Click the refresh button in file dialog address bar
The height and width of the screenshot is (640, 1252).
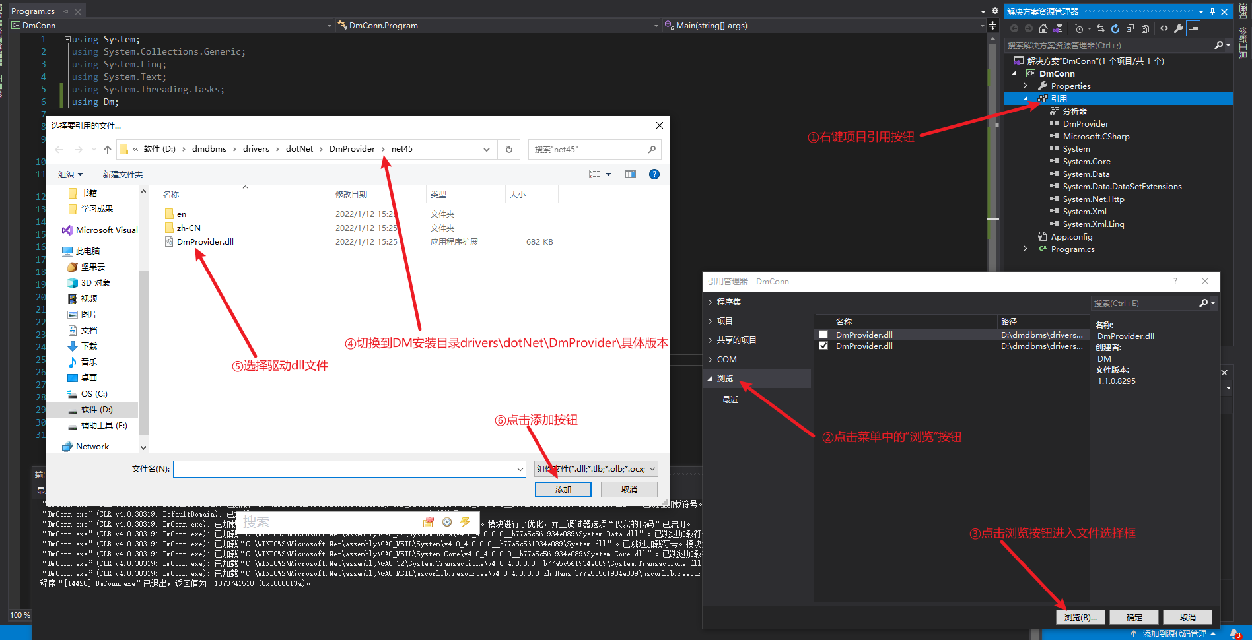point(509,149)
